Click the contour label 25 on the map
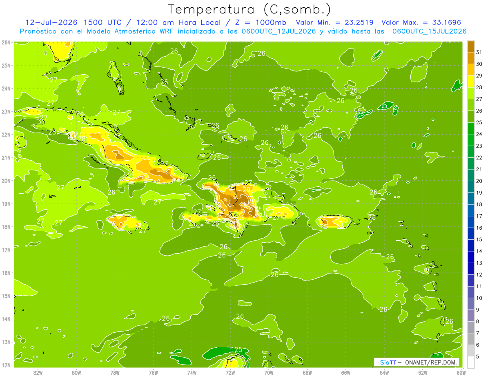This screenshot has height=378, width=490. pyautogui.click(x=238, y=349)
